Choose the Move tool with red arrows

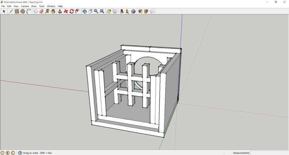tap(66, 12)
